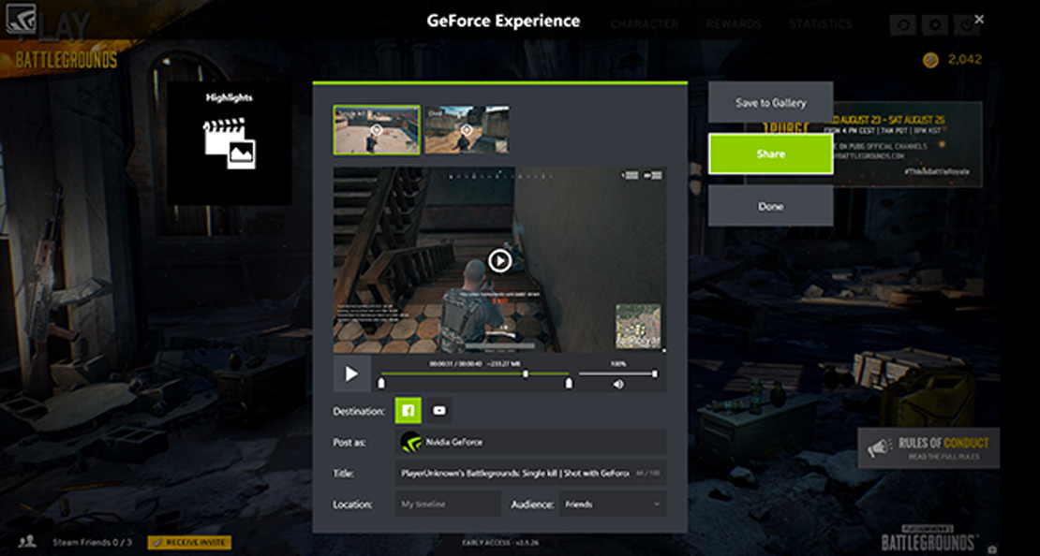Screen dimensions: 1040x556
Task: Click the Save to Gallery button
Action: coord(771,103)
